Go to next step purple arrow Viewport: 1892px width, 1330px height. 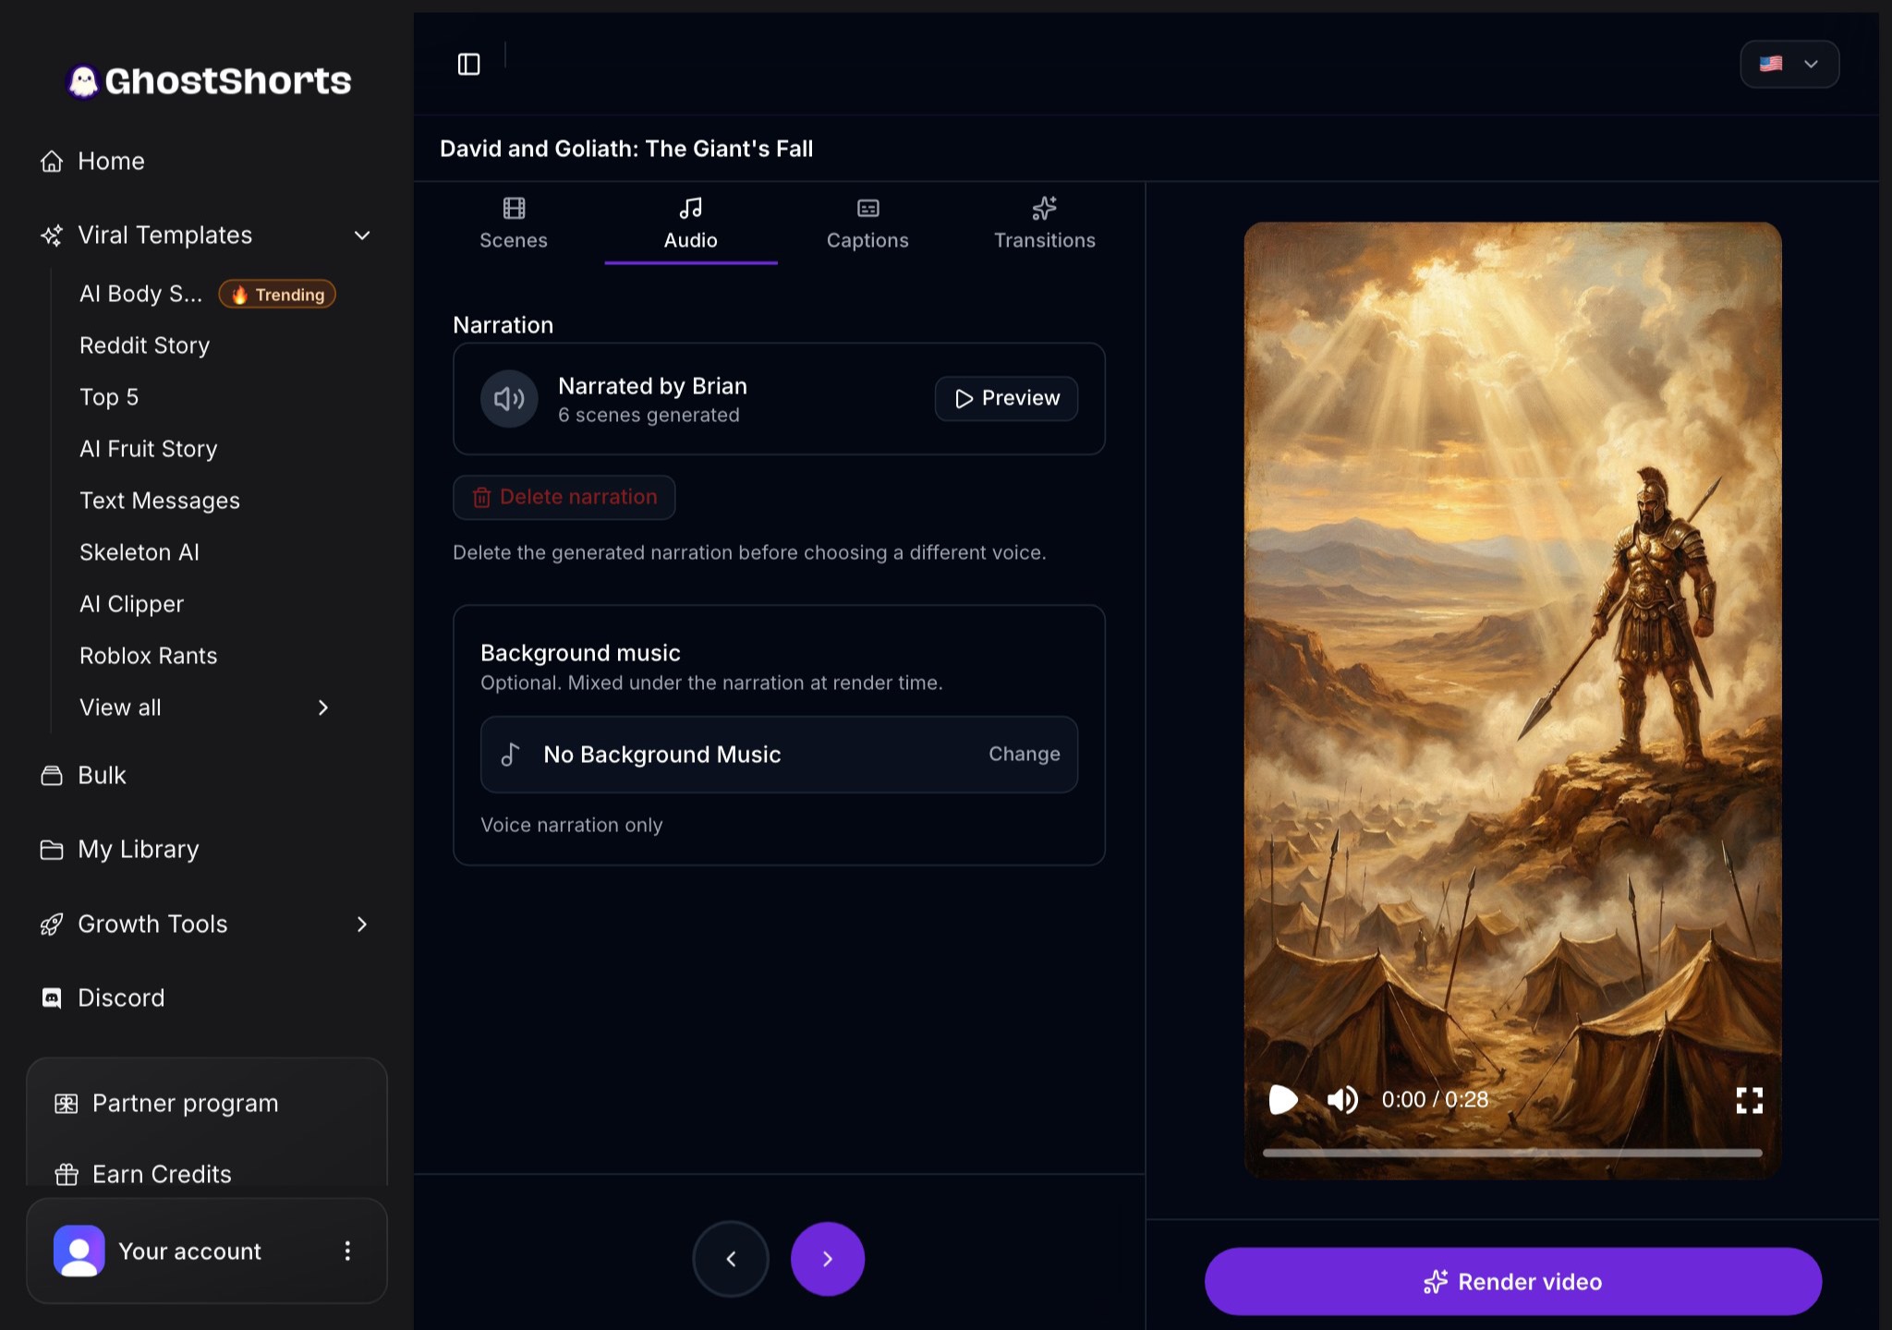click(x=828, y=1259)
